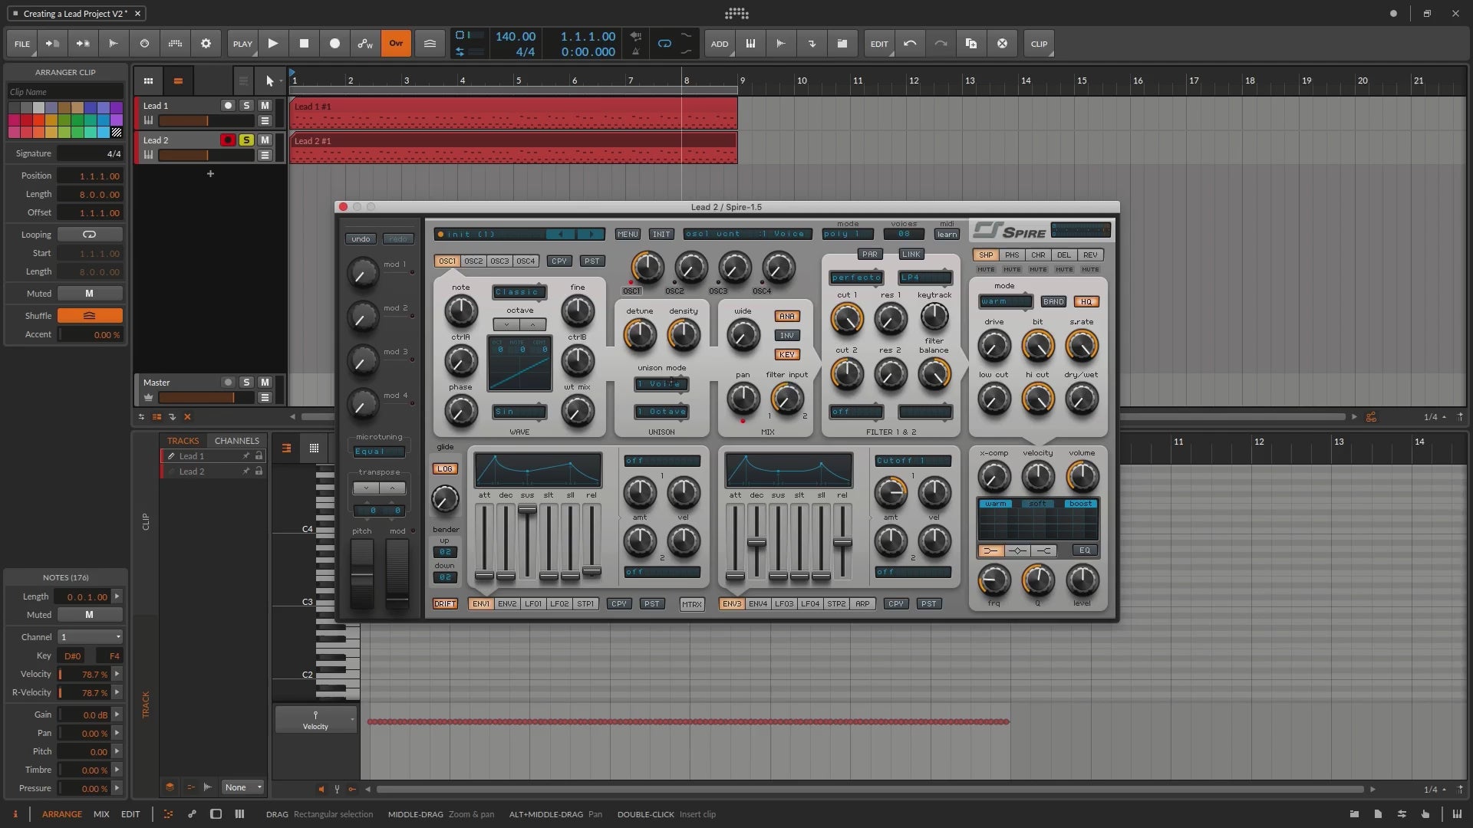This screenshot has height=828, width=1473.
Task: Adjust Lead 1 track volume slider
Action: [x=206, y=121]
